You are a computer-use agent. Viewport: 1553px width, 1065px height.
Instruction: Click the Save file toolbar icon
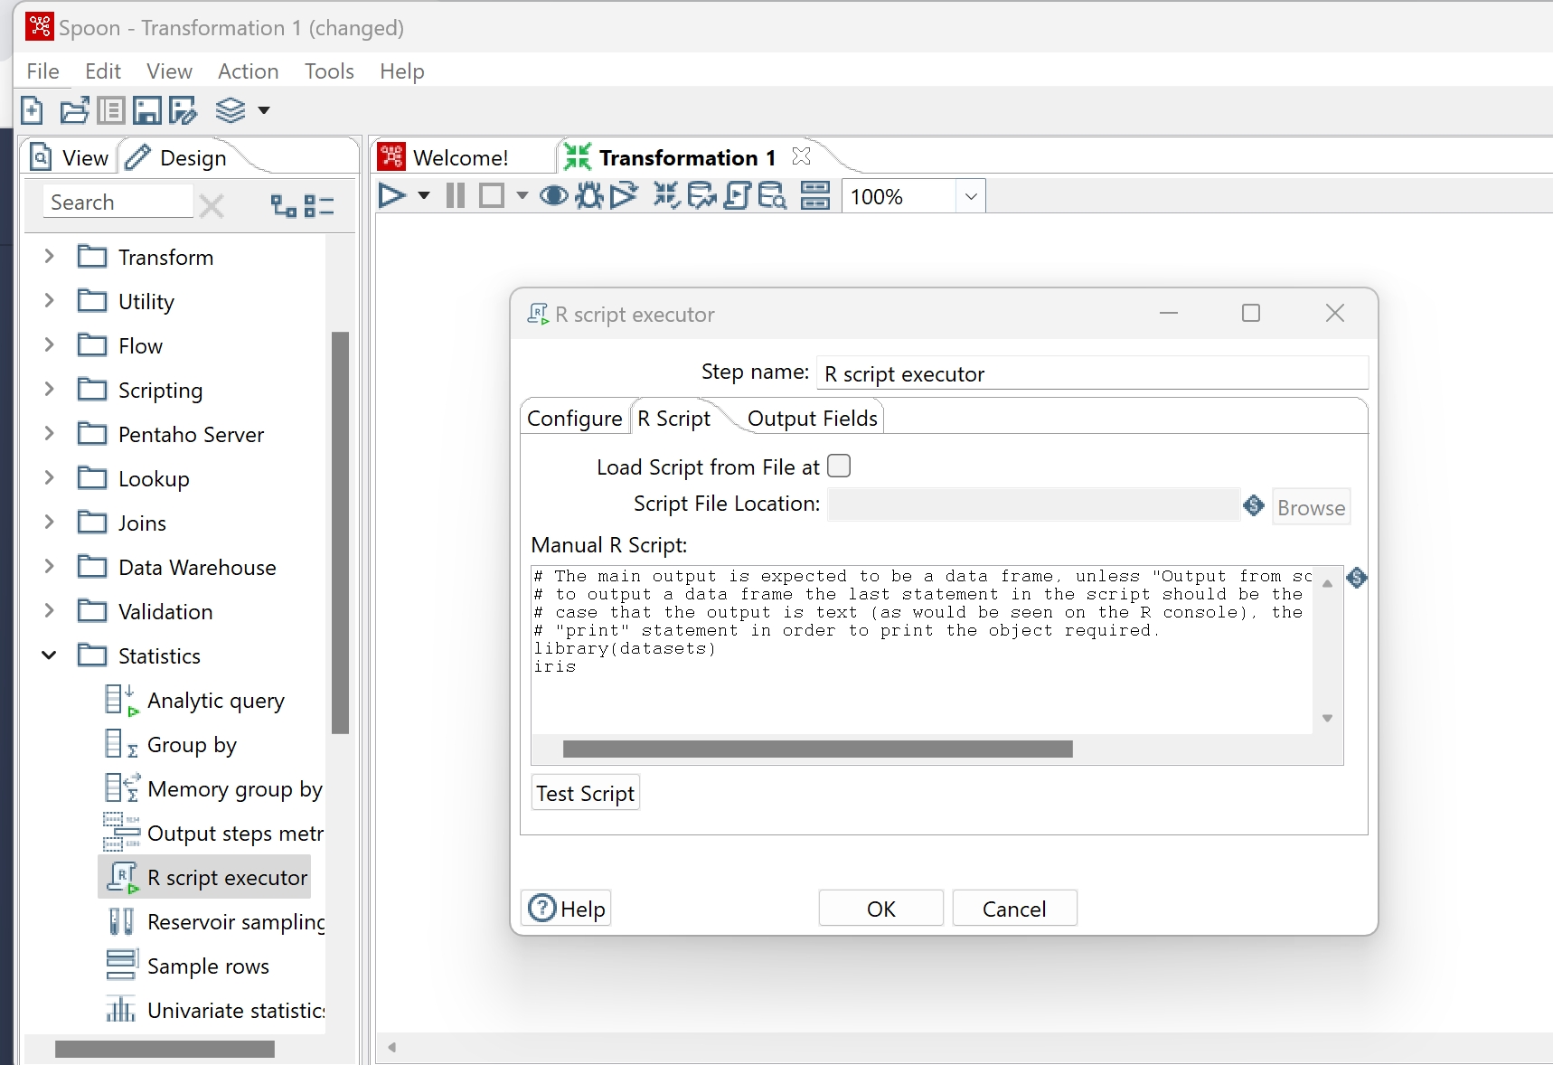click(146, 110)
